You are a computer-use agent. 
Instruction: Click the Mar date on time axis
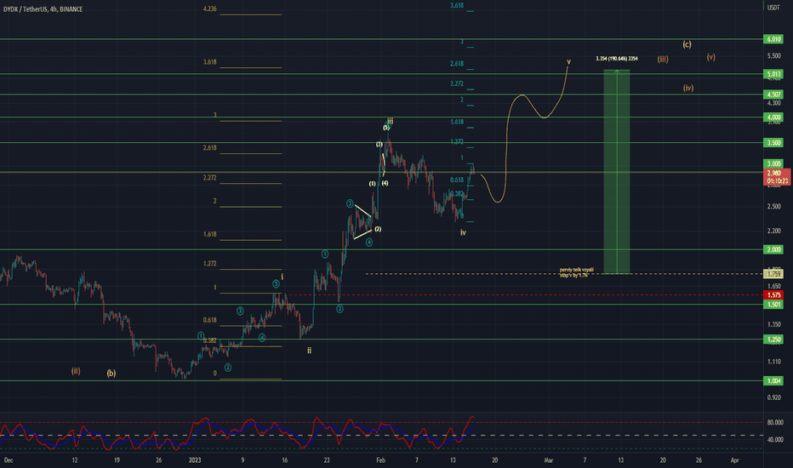[549, 459]
